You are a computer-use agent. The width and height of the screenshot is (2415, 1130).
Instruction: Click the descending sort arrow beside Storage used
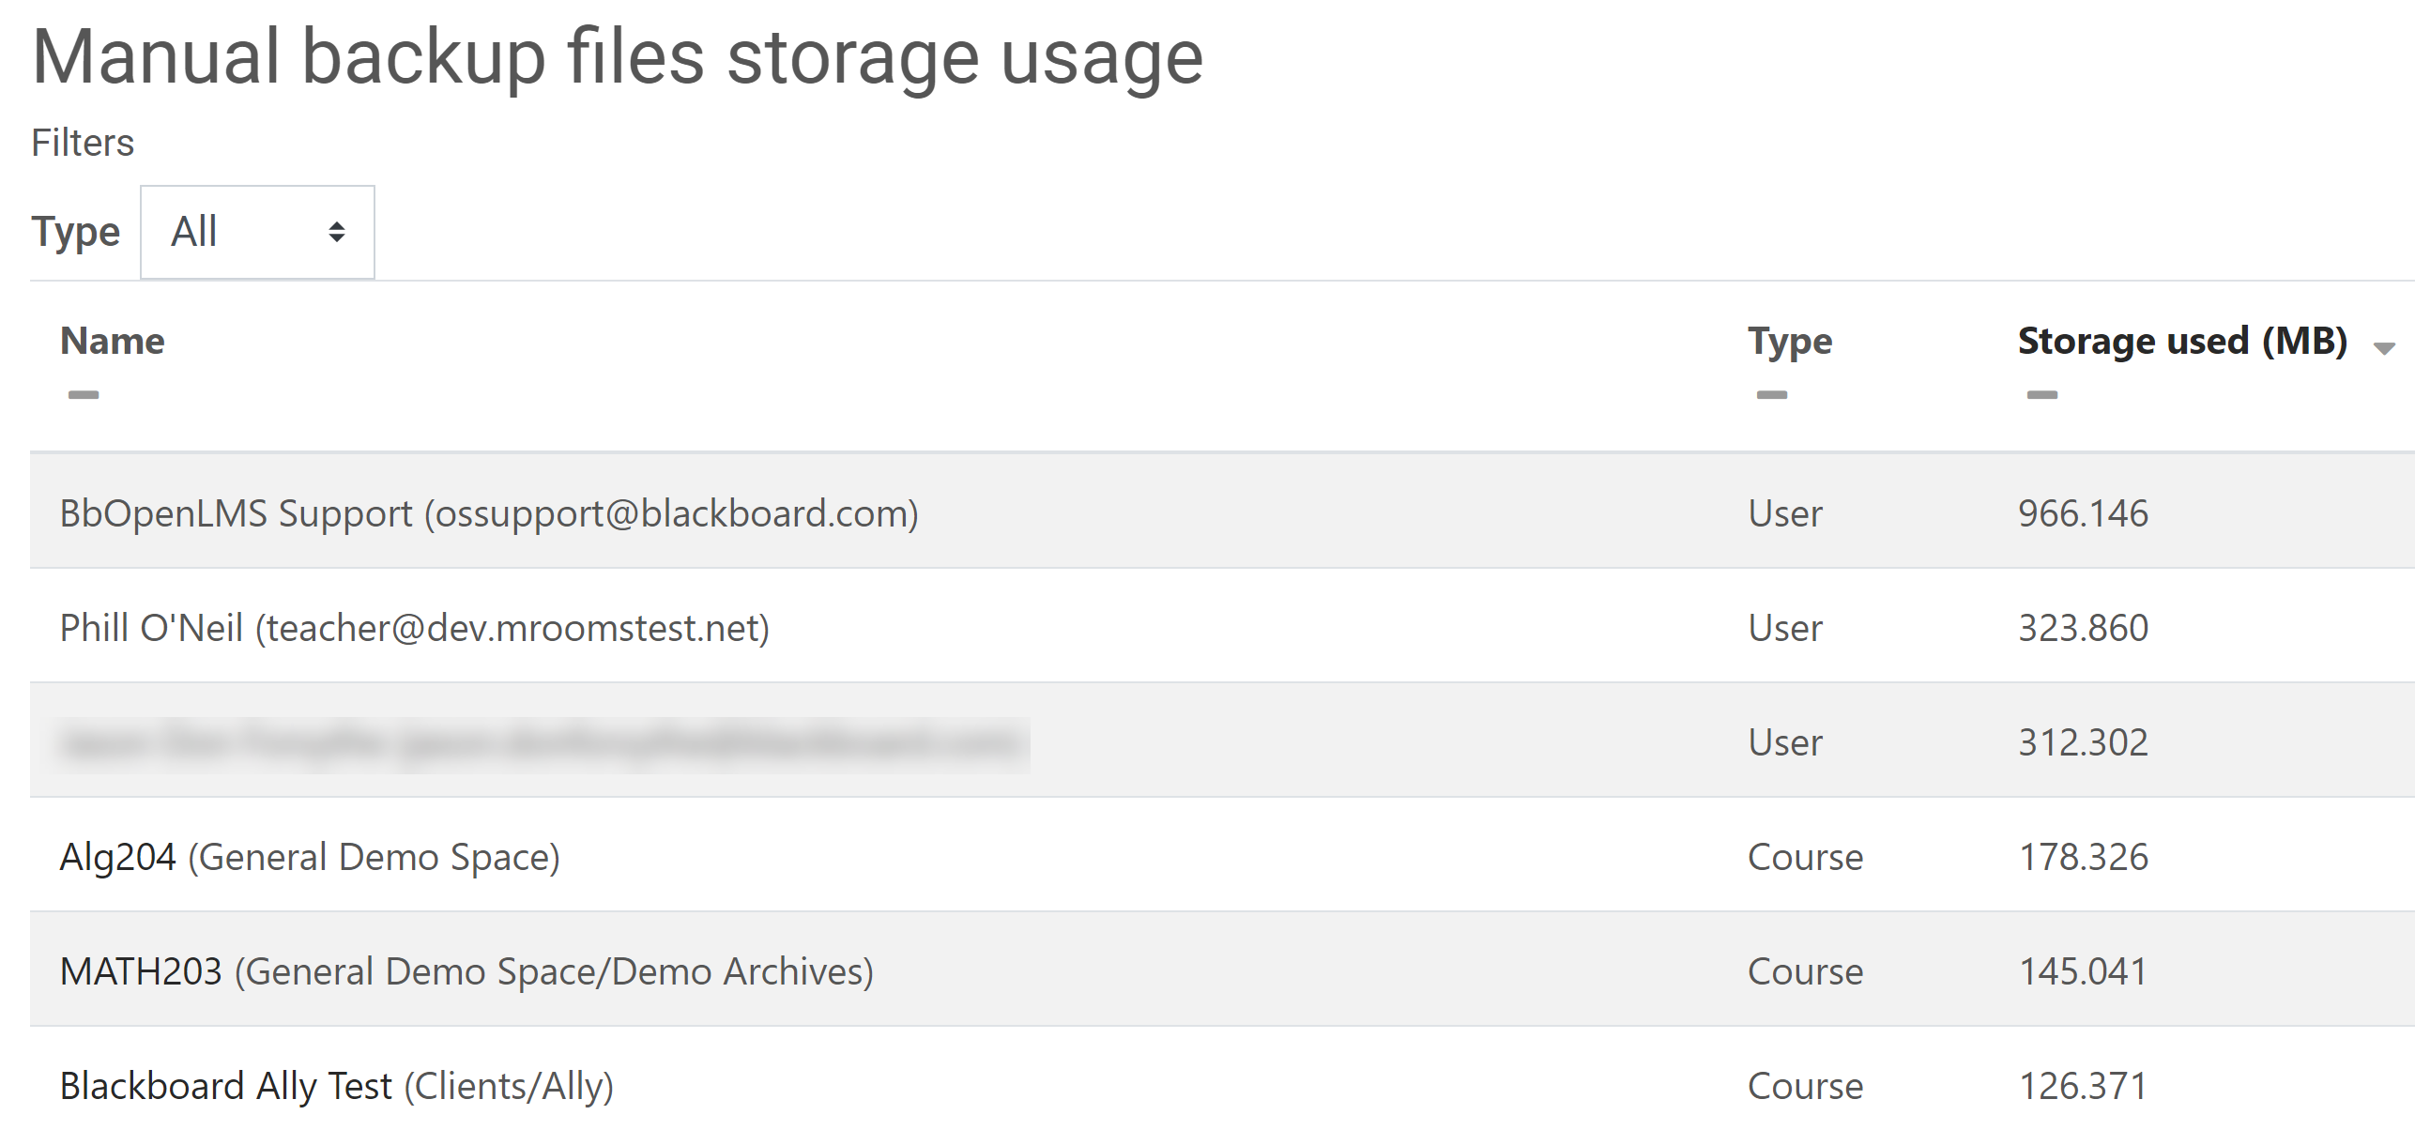[x=2384, y=348]
